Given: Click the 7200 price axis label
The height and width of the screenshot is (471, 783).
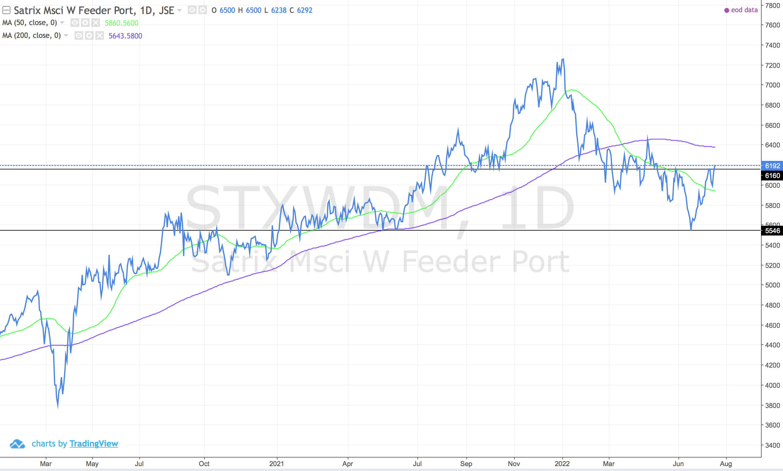Looking at the screenshot, I should [772, 65].
